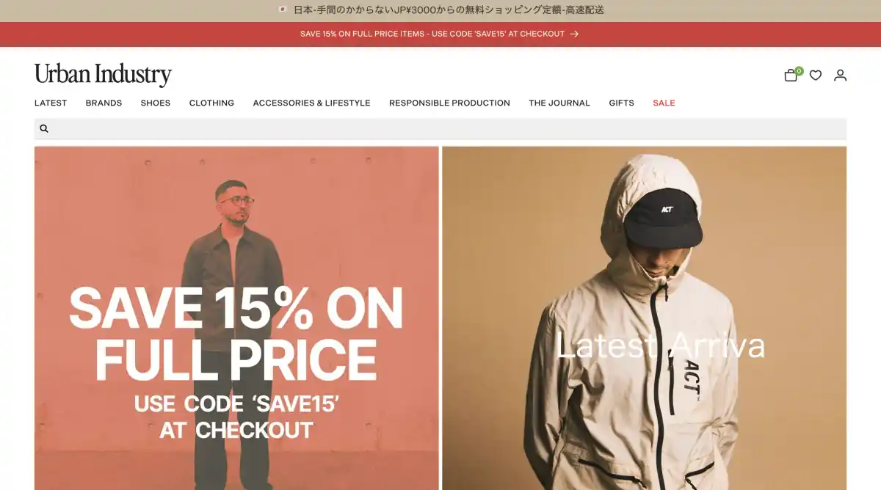Expand the SHOES navigation menu

(x=156, y=103)
